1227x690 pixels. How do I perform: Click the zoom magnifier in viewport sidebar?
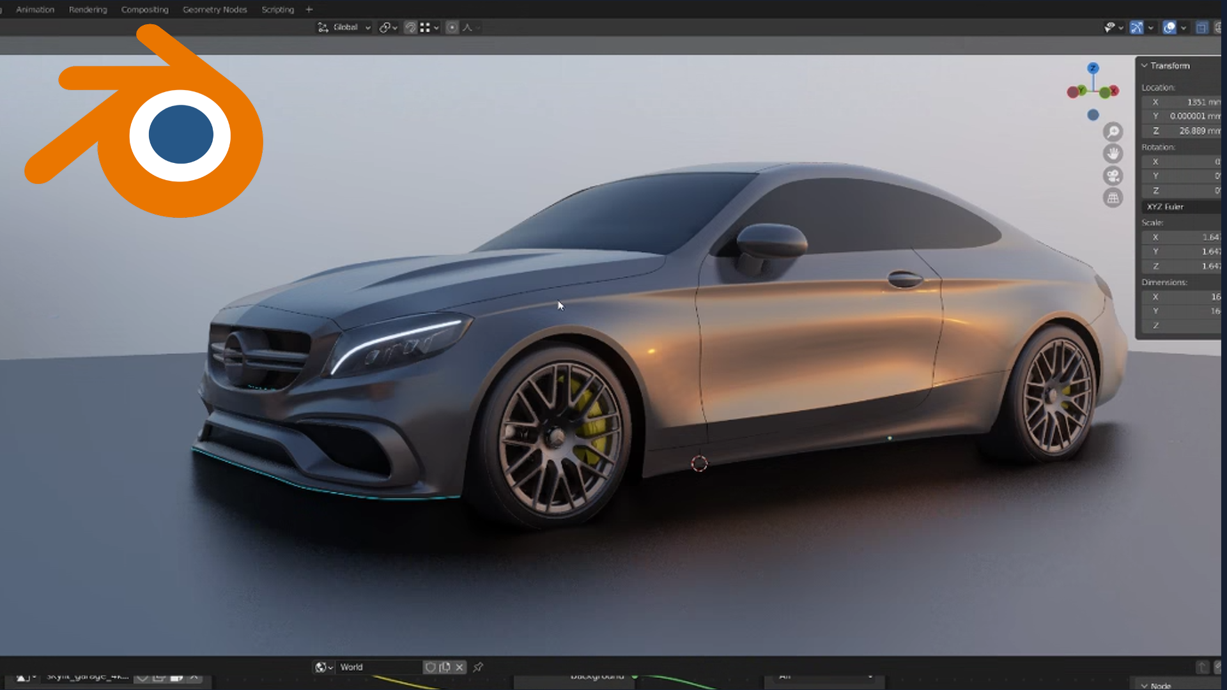coord(1113,132)
